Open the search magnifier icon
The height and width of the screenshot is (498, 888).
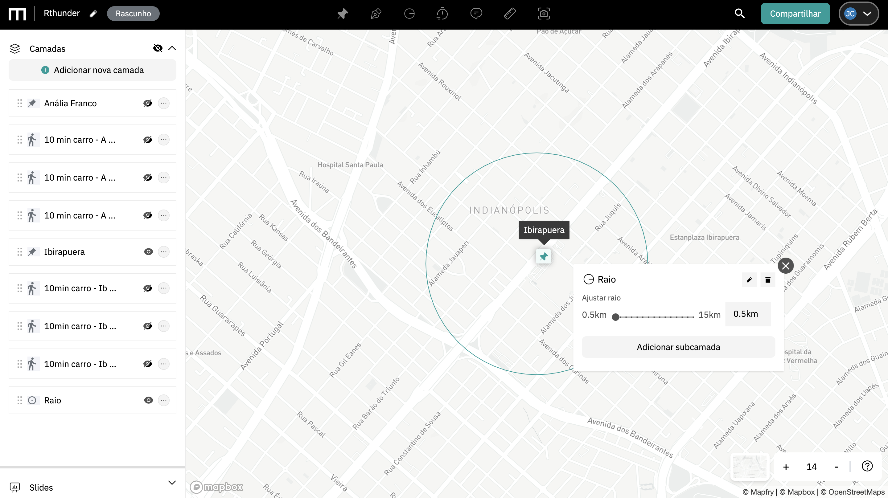[x=739, y=14]
